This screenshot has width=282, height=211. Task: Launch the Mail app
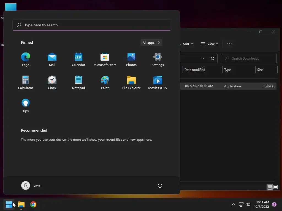click(52, 59)
